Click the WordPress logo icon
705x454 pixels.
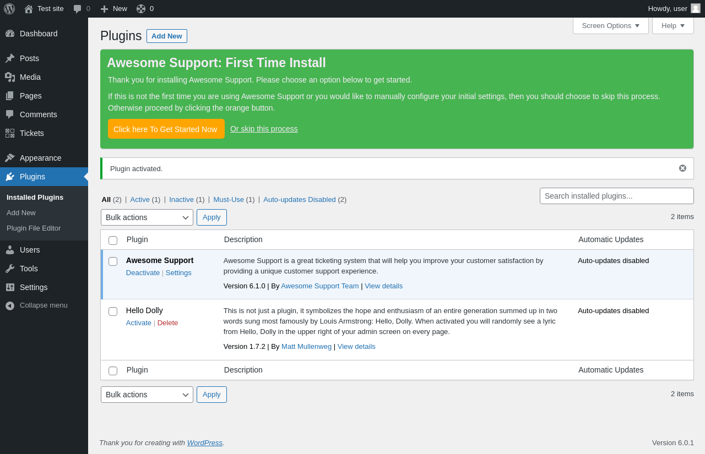tap(9, 9)
